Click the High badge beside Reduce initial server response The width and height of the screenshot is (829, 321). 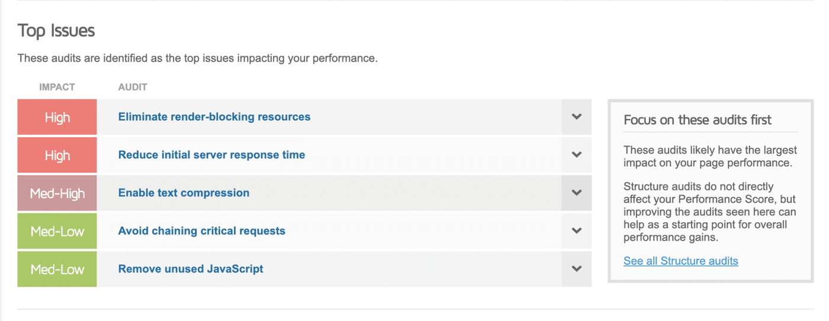click(57, 155)
